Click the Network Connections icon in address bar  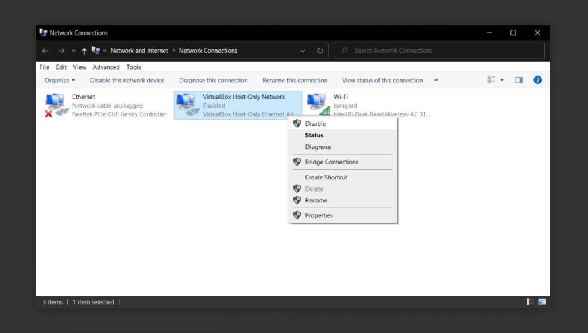click(95, 51)
